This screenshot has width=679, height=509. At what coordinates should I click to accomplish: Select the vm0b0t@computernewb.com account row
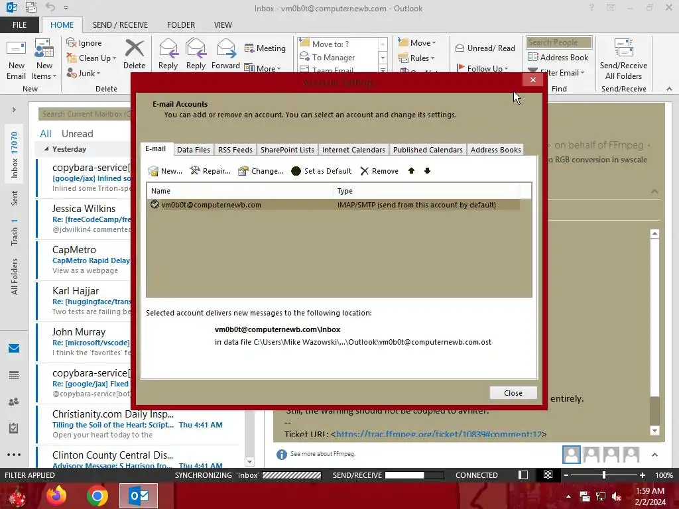(334, 205)
